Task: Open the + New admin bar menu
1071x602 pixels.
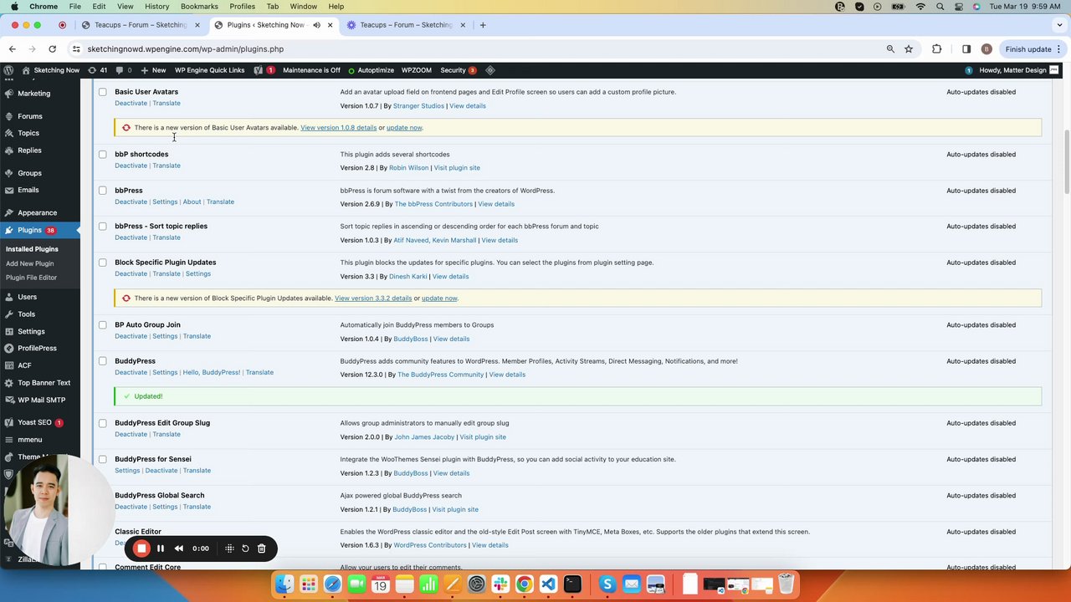Action: click(154, 70)
